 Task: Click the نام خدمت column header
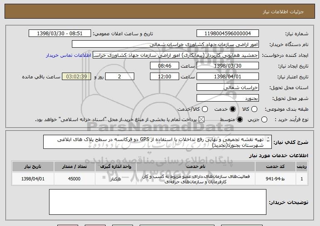[x=195, y=167]
